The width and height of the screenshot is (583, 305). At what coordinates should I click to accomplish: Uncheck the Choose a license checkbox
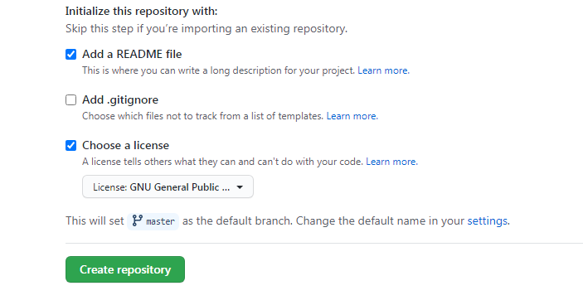71,145
